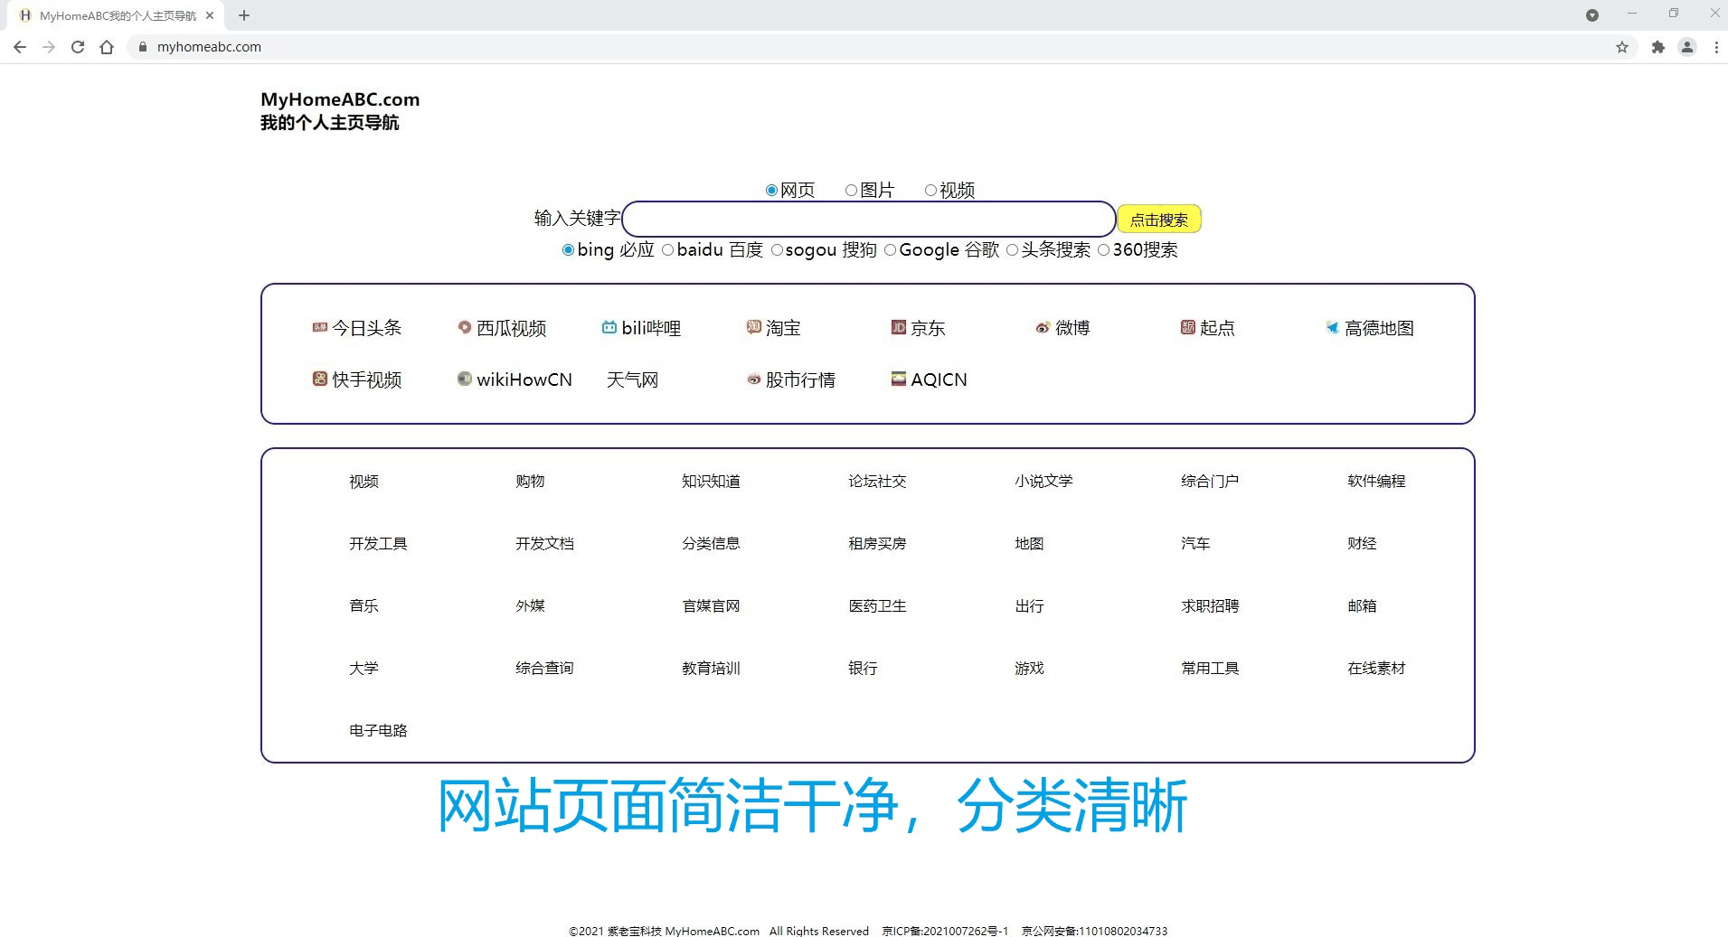Screen dimensions: 1728x937
Task: Click the 快手视频 site icon
Action: point(319,379)
